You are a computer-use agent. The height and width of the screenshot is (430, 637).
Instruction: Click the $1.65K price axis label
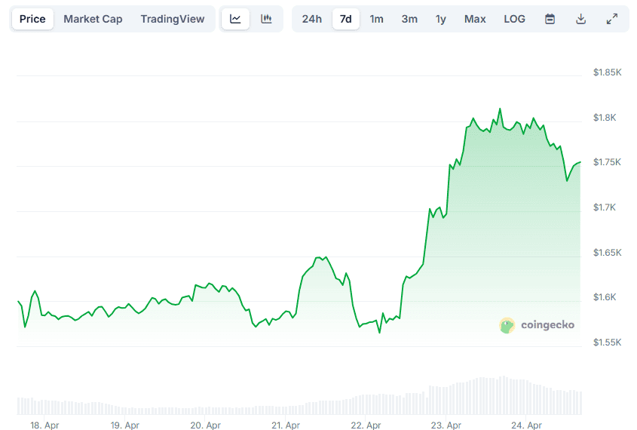pos(607,253)
